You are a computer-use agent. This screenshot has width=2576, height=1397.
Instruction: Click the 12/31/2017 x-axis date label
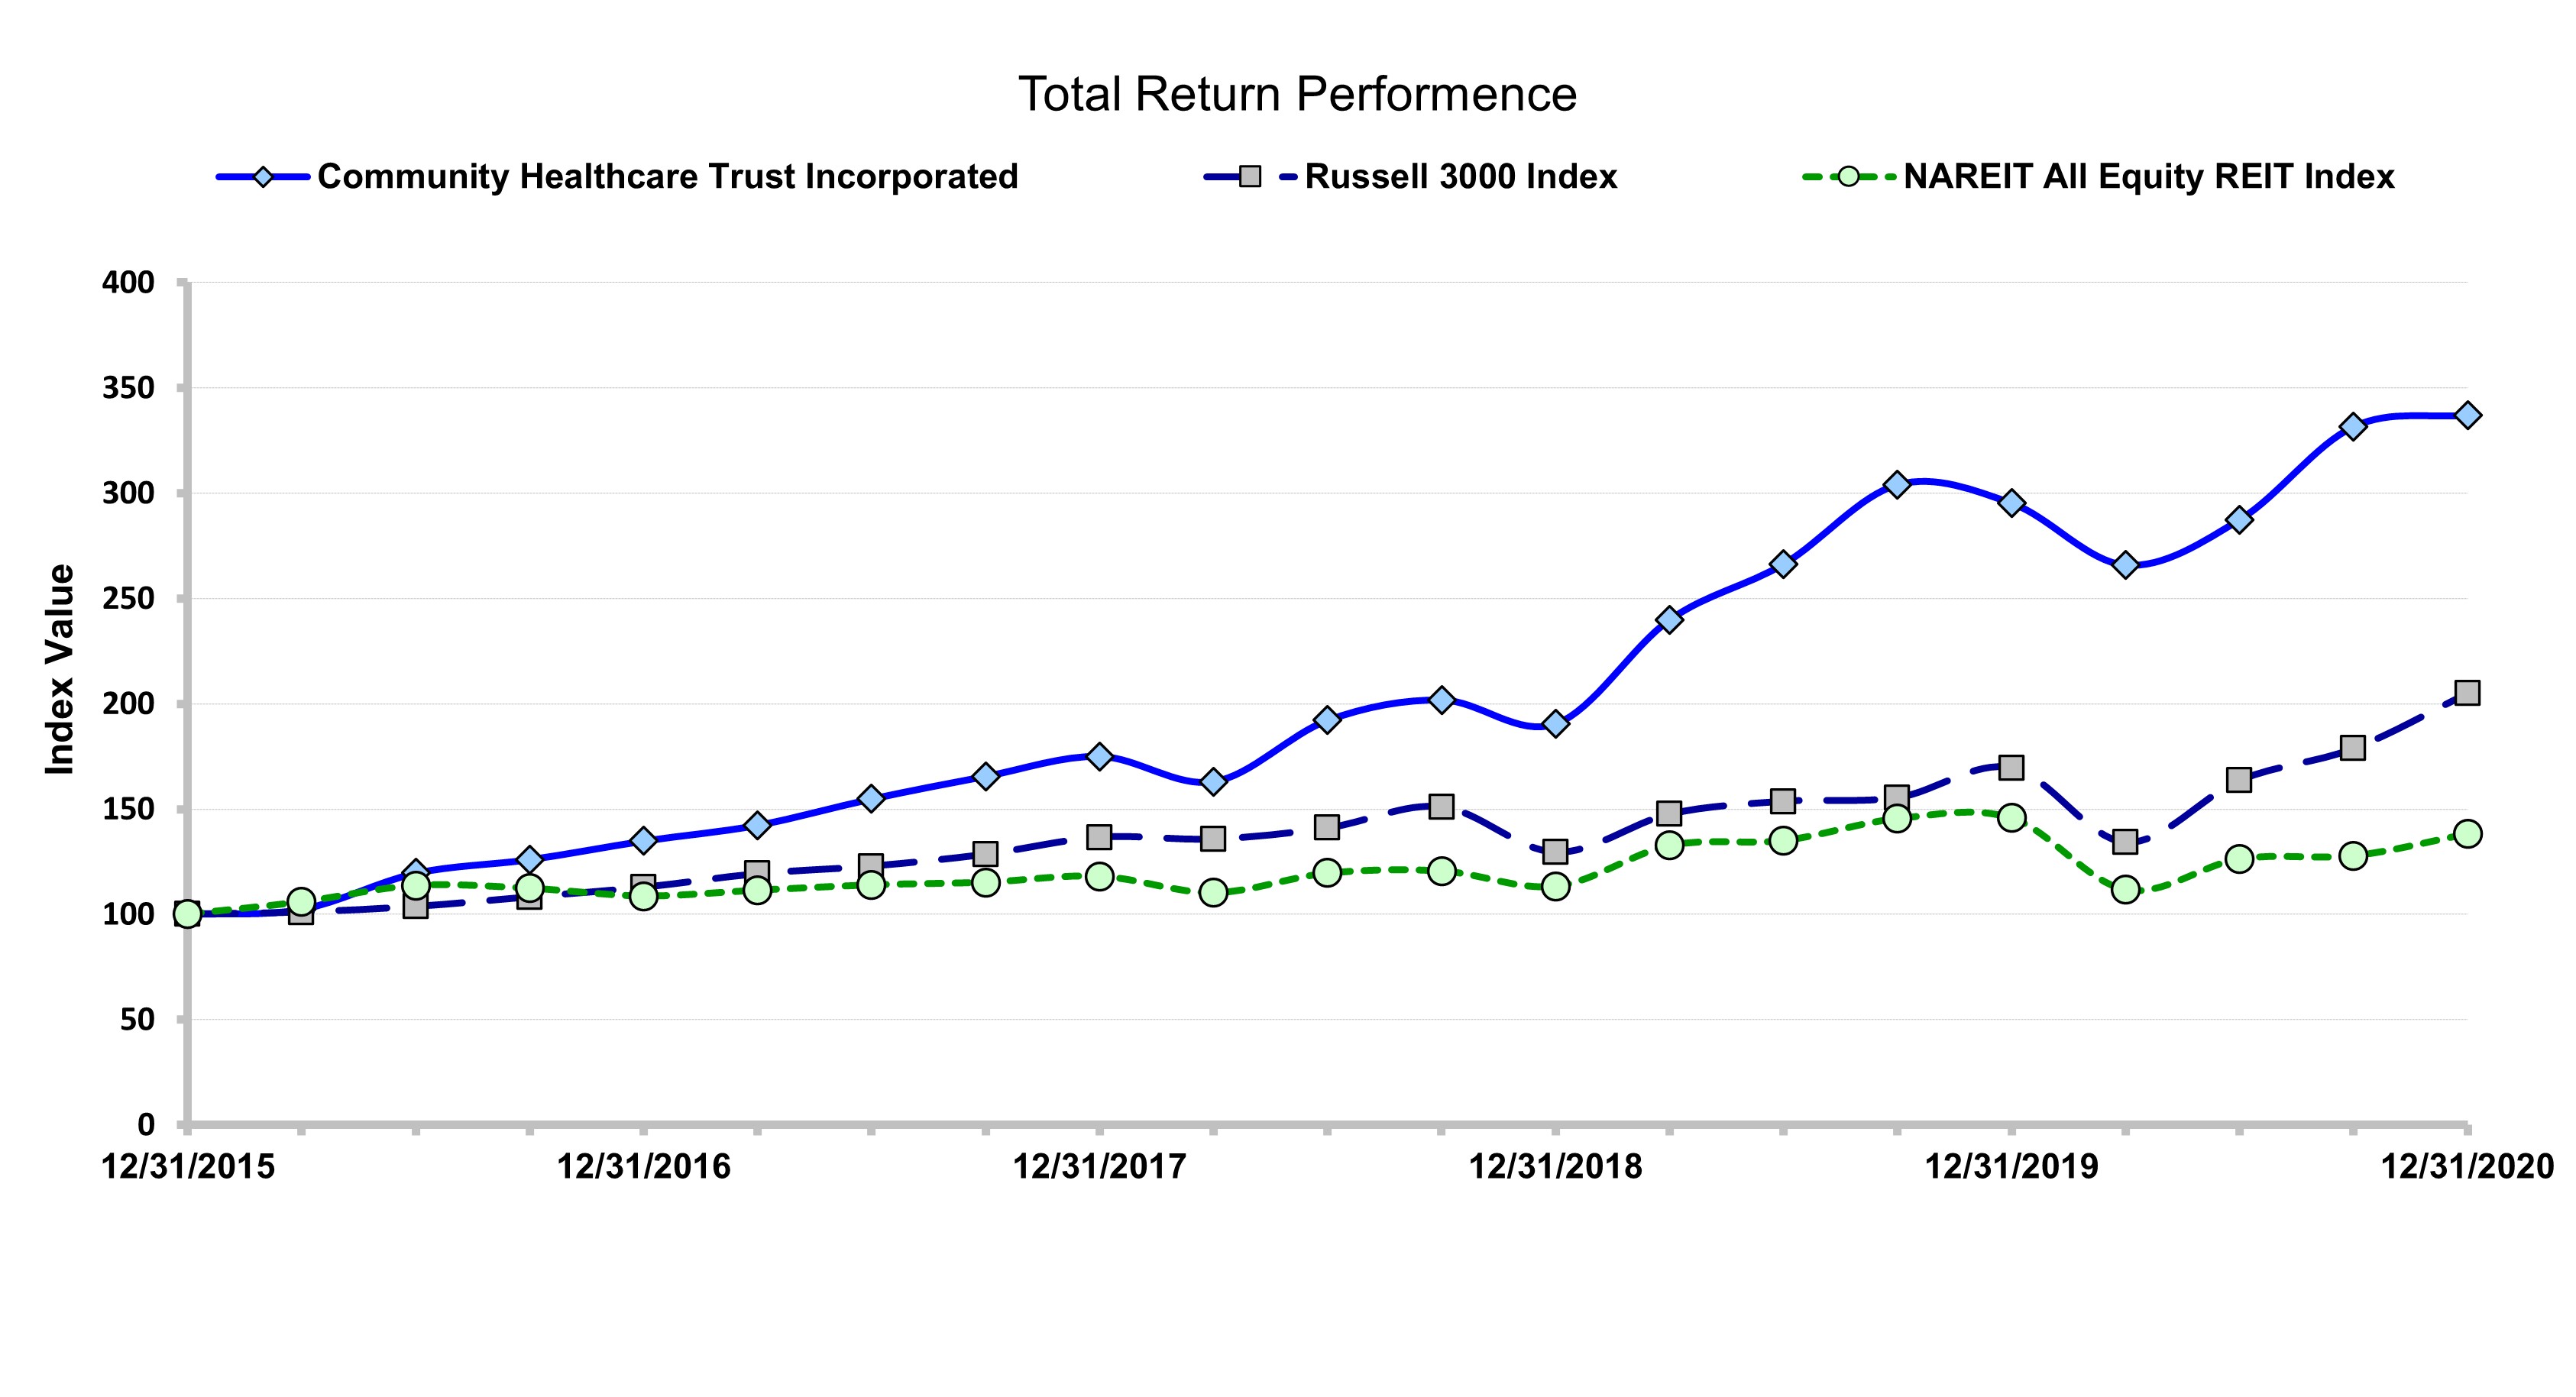click(x=1099, y=1167)
